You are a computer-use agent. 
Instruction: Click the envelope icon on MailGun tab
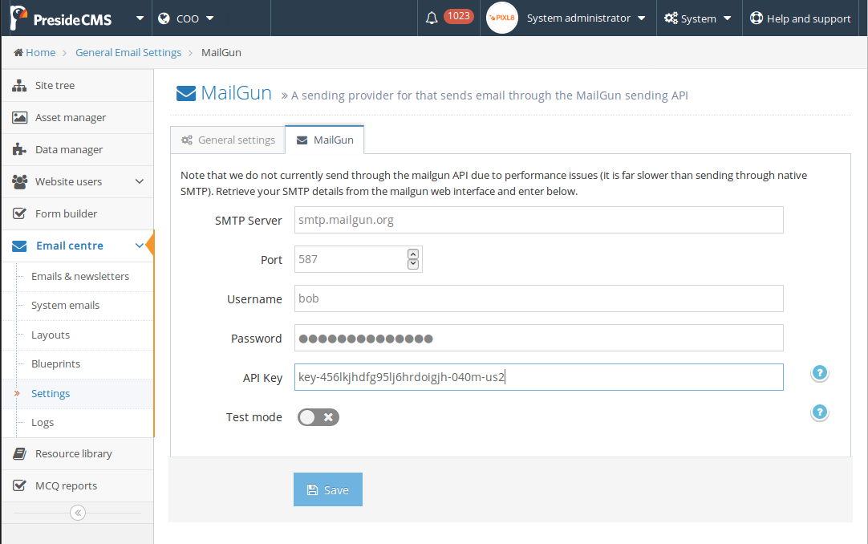click(302, 140)
